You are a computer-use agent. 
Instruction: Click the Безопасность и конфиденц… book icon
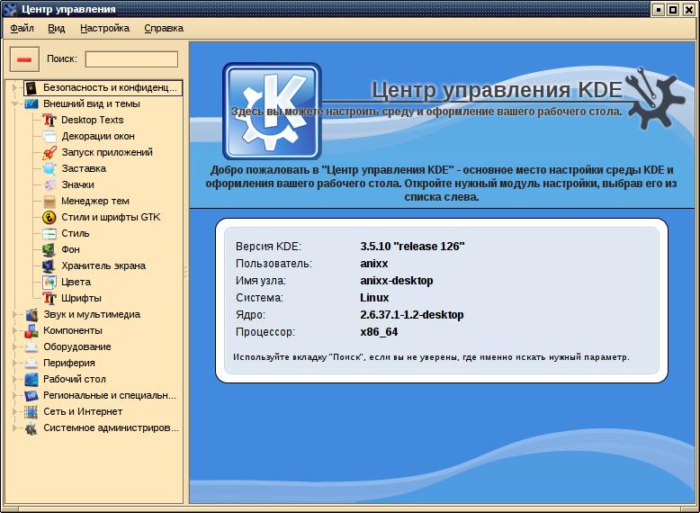[31, 88]
